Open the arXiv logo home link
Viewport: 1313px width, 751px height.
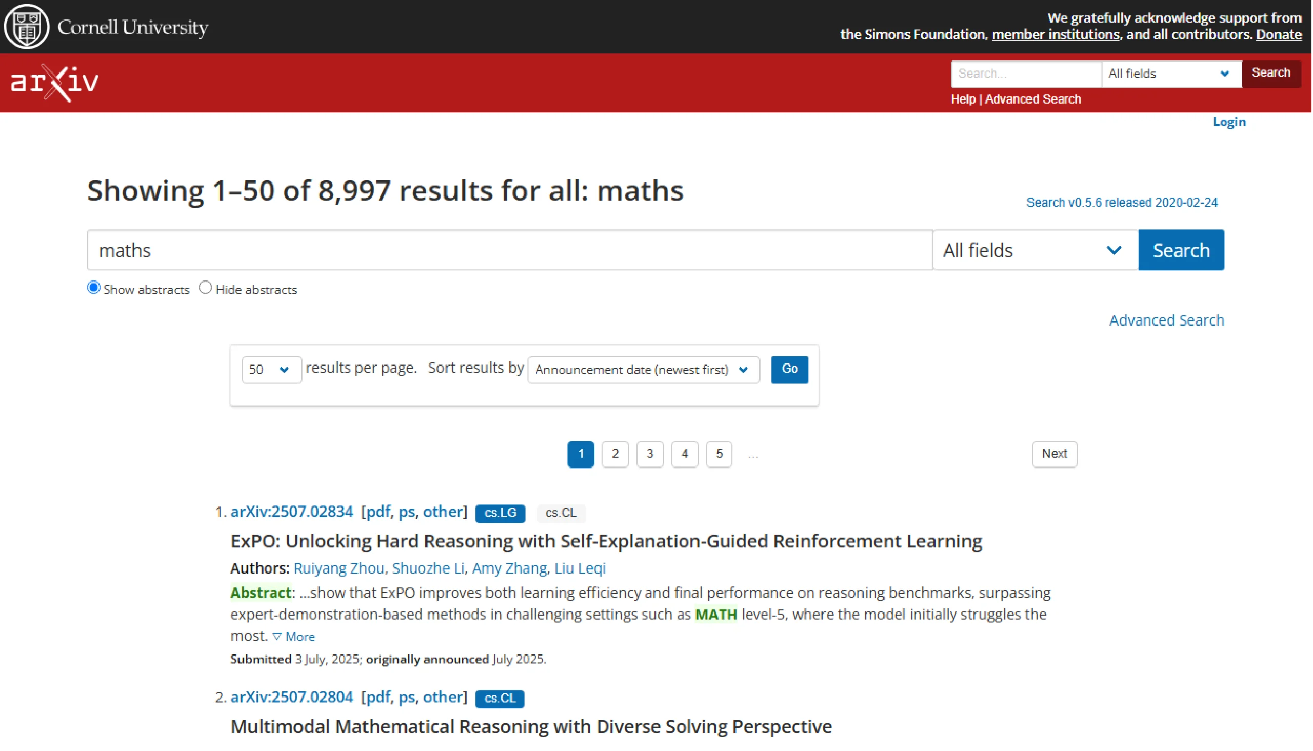(55, 83)
